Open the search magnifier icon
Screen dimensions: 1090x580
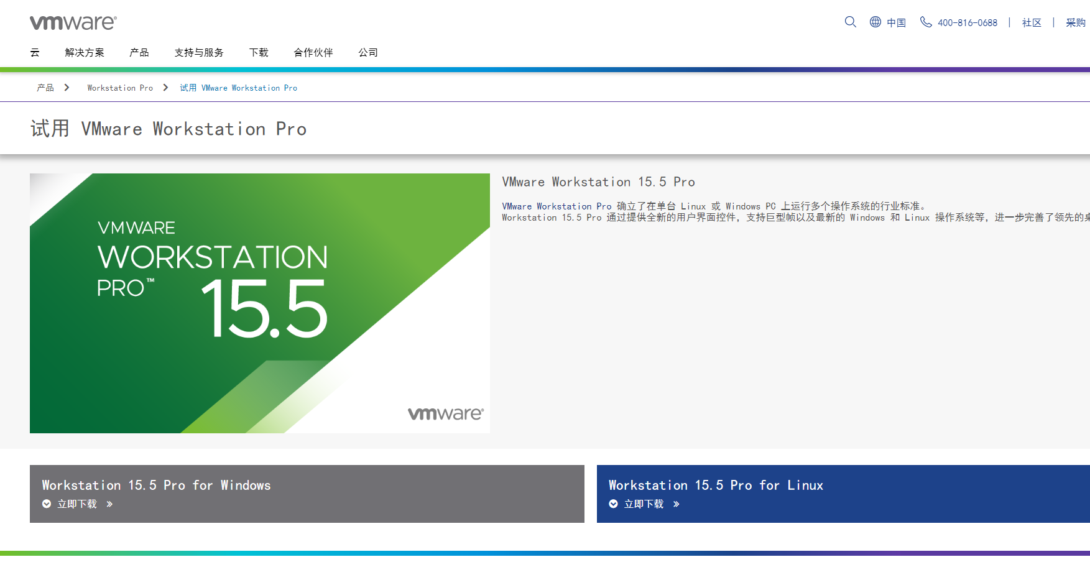point(851,22)
